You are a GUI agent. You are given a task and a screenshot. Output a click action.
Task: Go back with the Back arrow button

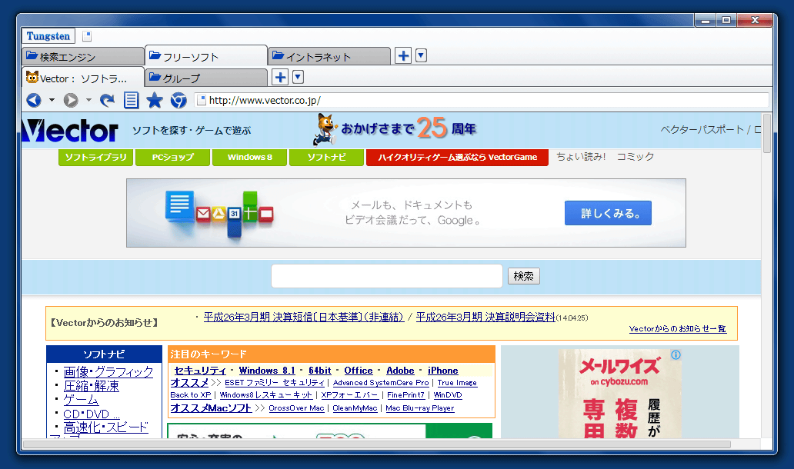click(x=34, y=100)
